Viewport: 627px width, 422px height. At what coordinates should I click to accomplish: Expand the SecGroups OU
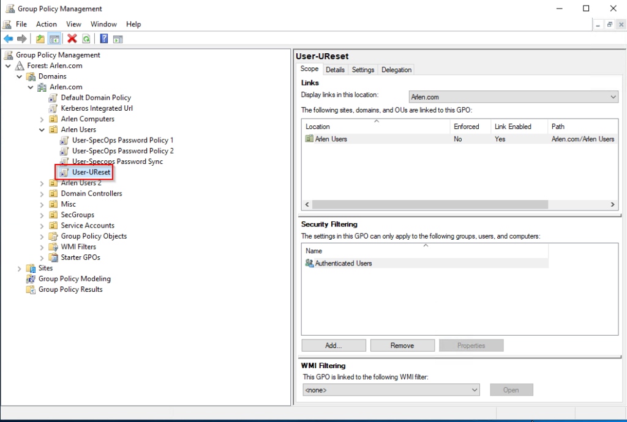coord(42,215)
